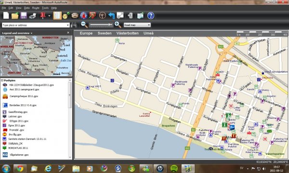This screenshot has width=289, height=173.
Task: Click the overview map thumbnail
Action: [36, 56]
